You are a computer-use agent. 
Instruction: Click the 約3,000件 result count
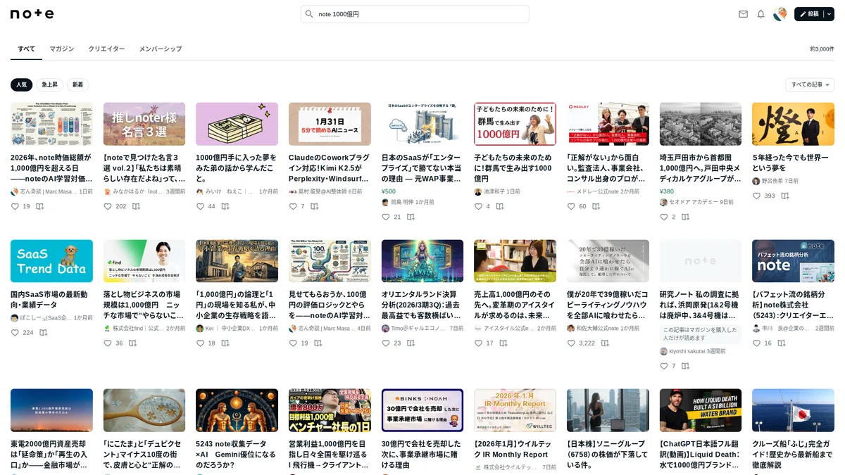pos(822,49)
